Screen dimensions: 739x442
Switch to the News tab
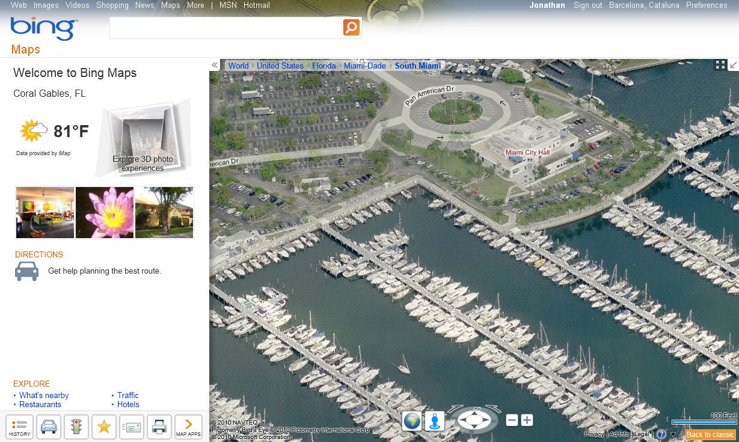click(145, 5)
